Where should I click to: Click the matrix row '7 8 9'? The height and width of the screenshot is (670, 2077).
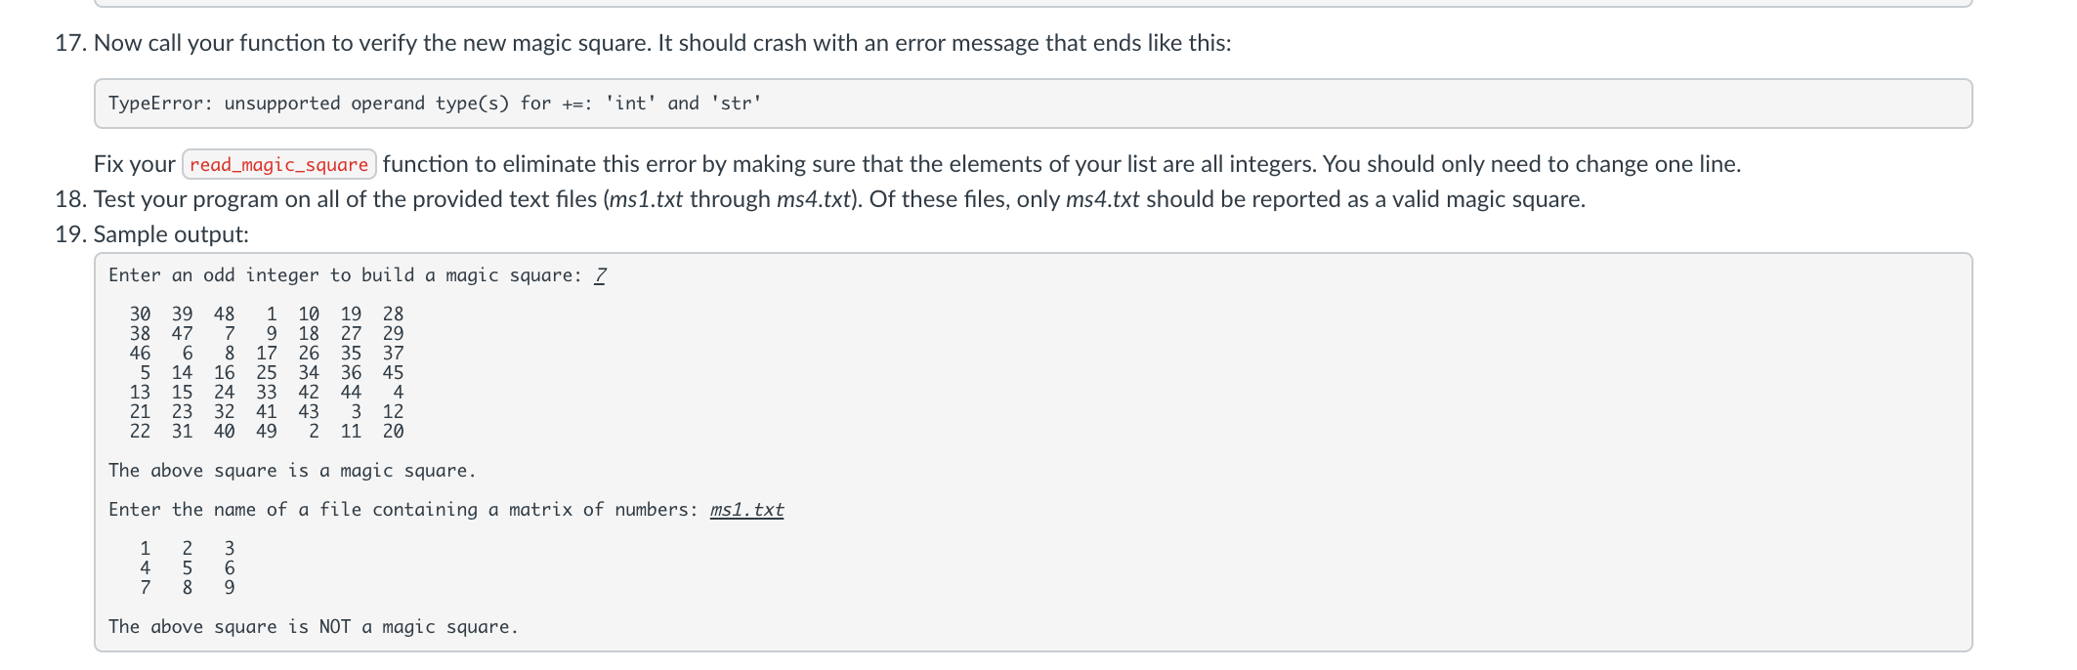(187, 588)
